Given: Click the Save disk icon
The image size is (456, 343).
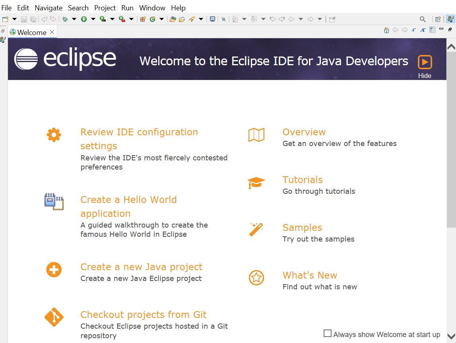Looking at the screenshot, I should (x=24, y=19).
